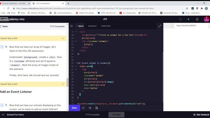Save the code with Save button
210x118 pixels.
tap(74, 108)
